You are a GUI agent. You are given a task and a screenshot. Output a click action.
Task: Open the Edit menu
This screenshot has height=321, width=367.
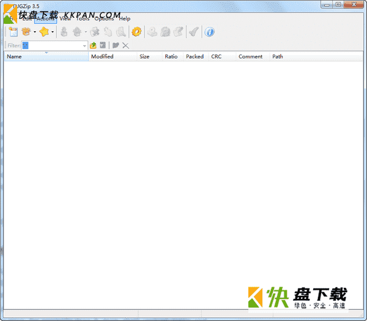(x=27, y=18)
